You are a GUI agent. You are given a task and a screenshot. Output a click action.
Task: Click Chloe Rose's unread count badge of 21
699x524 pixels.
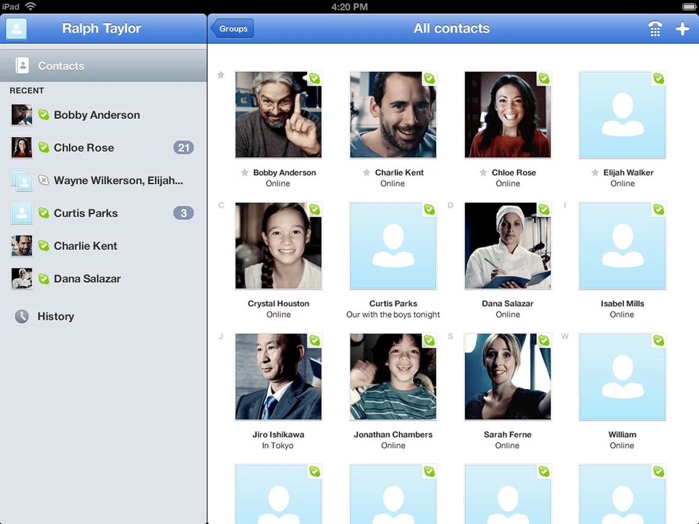[183, 147]
